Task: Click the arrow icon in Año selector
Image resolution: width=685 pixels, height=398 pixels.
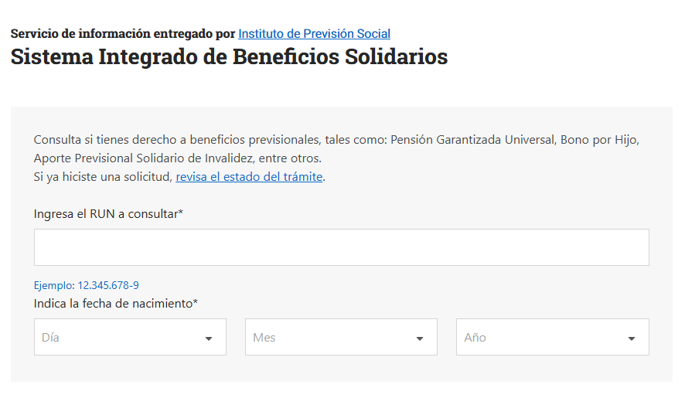Action: [x=631, y=338]
